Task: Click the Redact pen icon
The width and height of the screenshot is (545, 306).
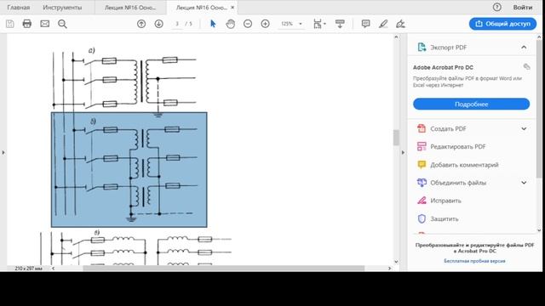Action: 422,201
